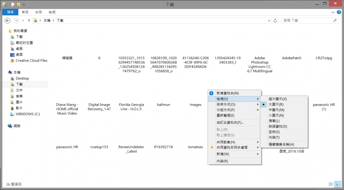Switch to large icons view in status bar
Screen dimensions: 344x190
tap(338, 184)
